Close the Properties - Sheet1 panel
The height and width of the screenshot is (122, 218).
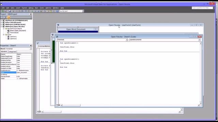(31, 45)
